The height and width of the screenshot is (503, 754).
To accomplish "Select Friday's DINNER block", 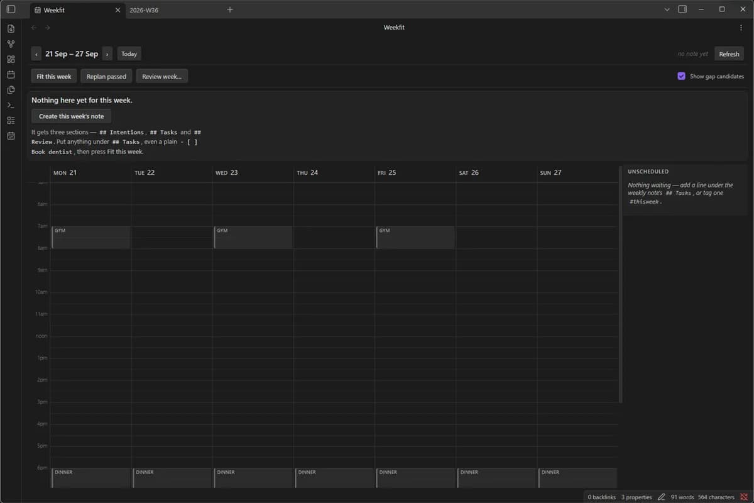I will 415,478.
